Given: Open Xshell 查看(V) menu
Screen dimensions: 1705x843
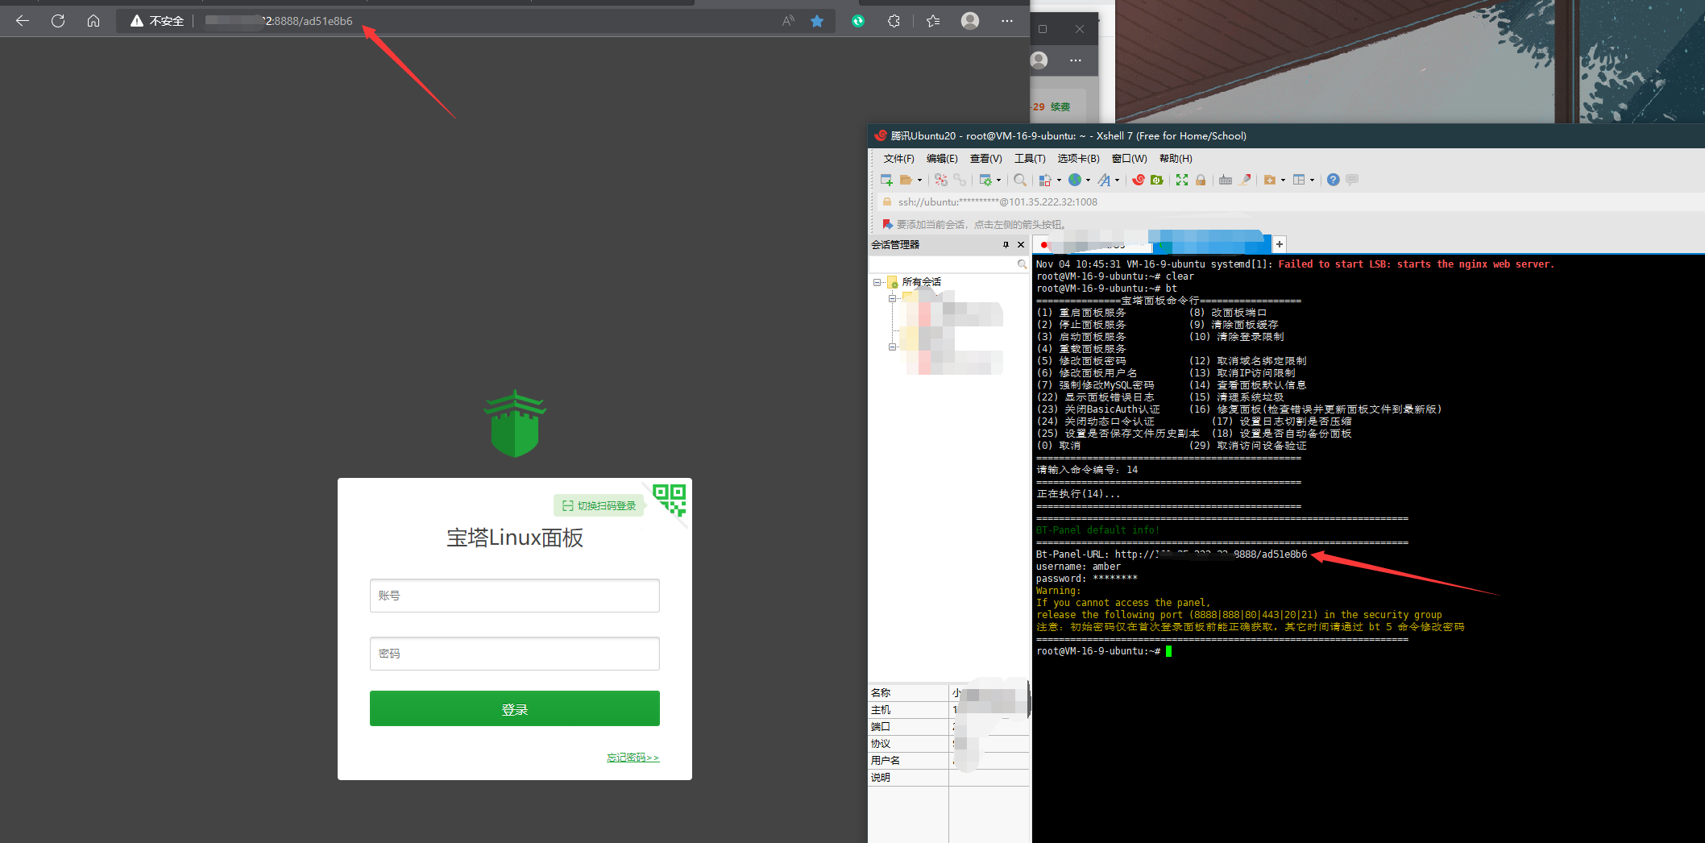Looking at the screenshot, I should 985,159.
